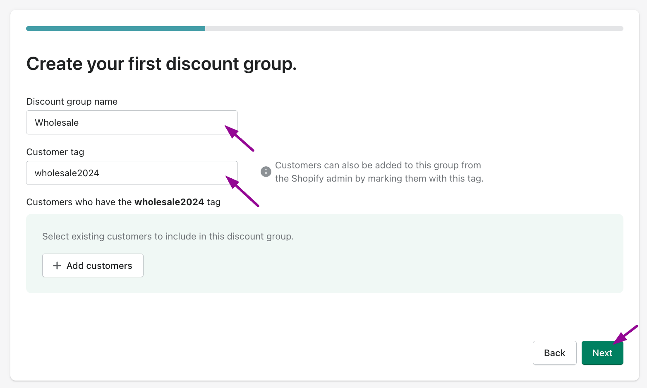The width and height of the screenshot is (647, 388).
Task: Focus the Discount group name field containing Wholesale
Action: click(x=132, y=122)
